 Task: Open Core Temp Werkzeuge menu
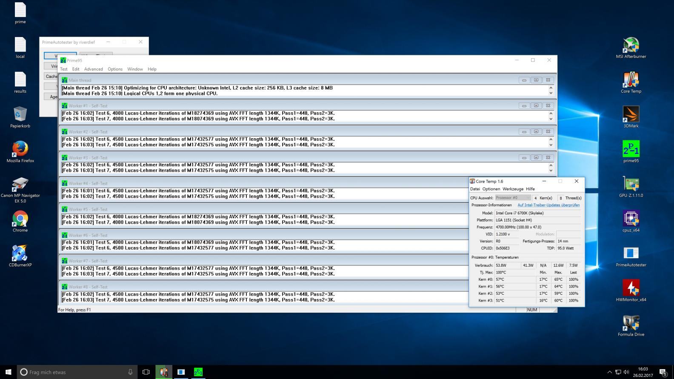click(x=513, y=189)
